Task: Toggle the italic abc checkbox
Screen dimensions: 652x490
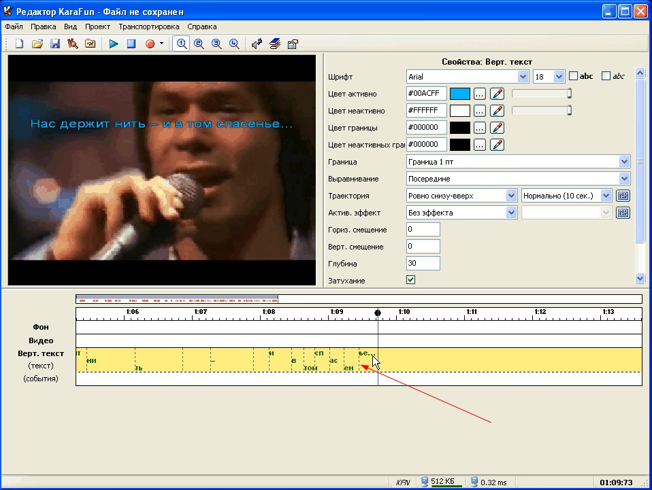Action: (606, 76)
